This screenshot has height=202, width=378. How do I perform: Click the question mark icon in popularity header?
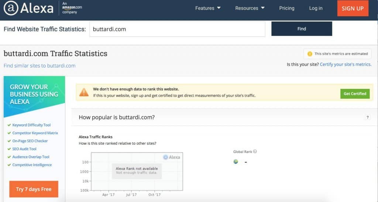[x=367, y=117]
